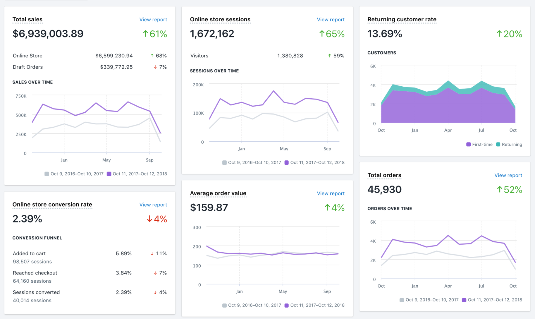Click the Online store sessions title
The width and height of the screenshot is (535, 319).
tap(220, 20)
